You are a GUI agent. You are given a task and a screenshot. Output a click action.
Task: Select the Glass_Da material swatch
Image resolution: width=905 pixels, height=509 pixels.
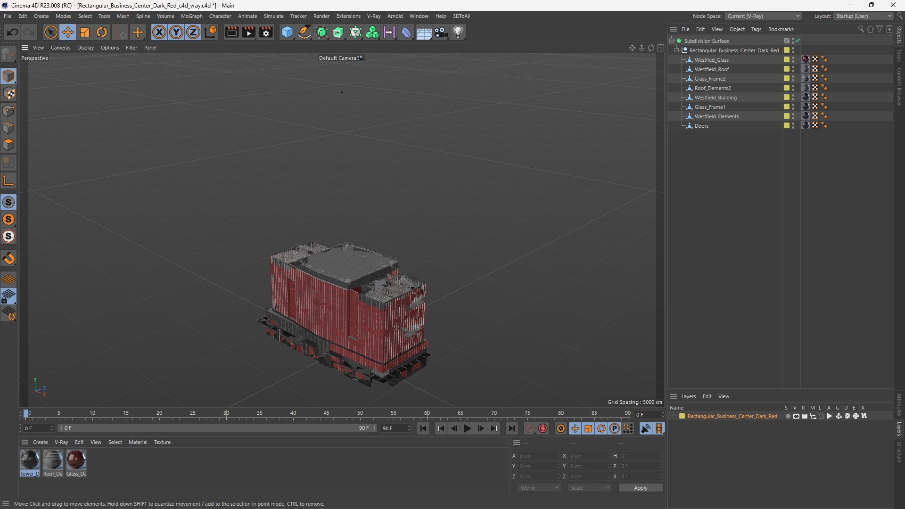pos(76,463)
